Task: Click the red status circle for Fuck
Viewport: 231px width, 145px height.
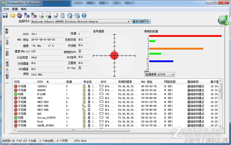Action: (x=16, y=122)
